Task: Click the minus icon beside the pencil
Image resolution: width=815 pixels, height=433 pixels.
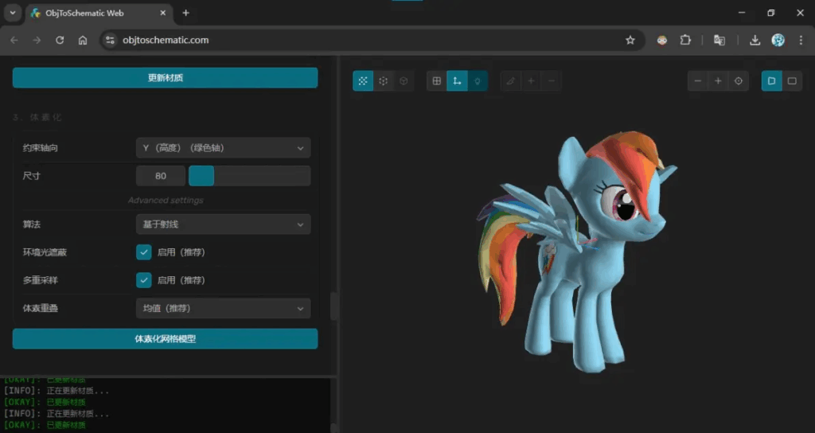Action: 551,81
